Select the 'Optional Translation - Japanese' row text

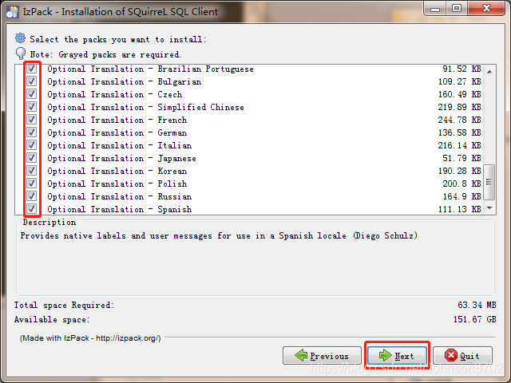tap(121, 158)
